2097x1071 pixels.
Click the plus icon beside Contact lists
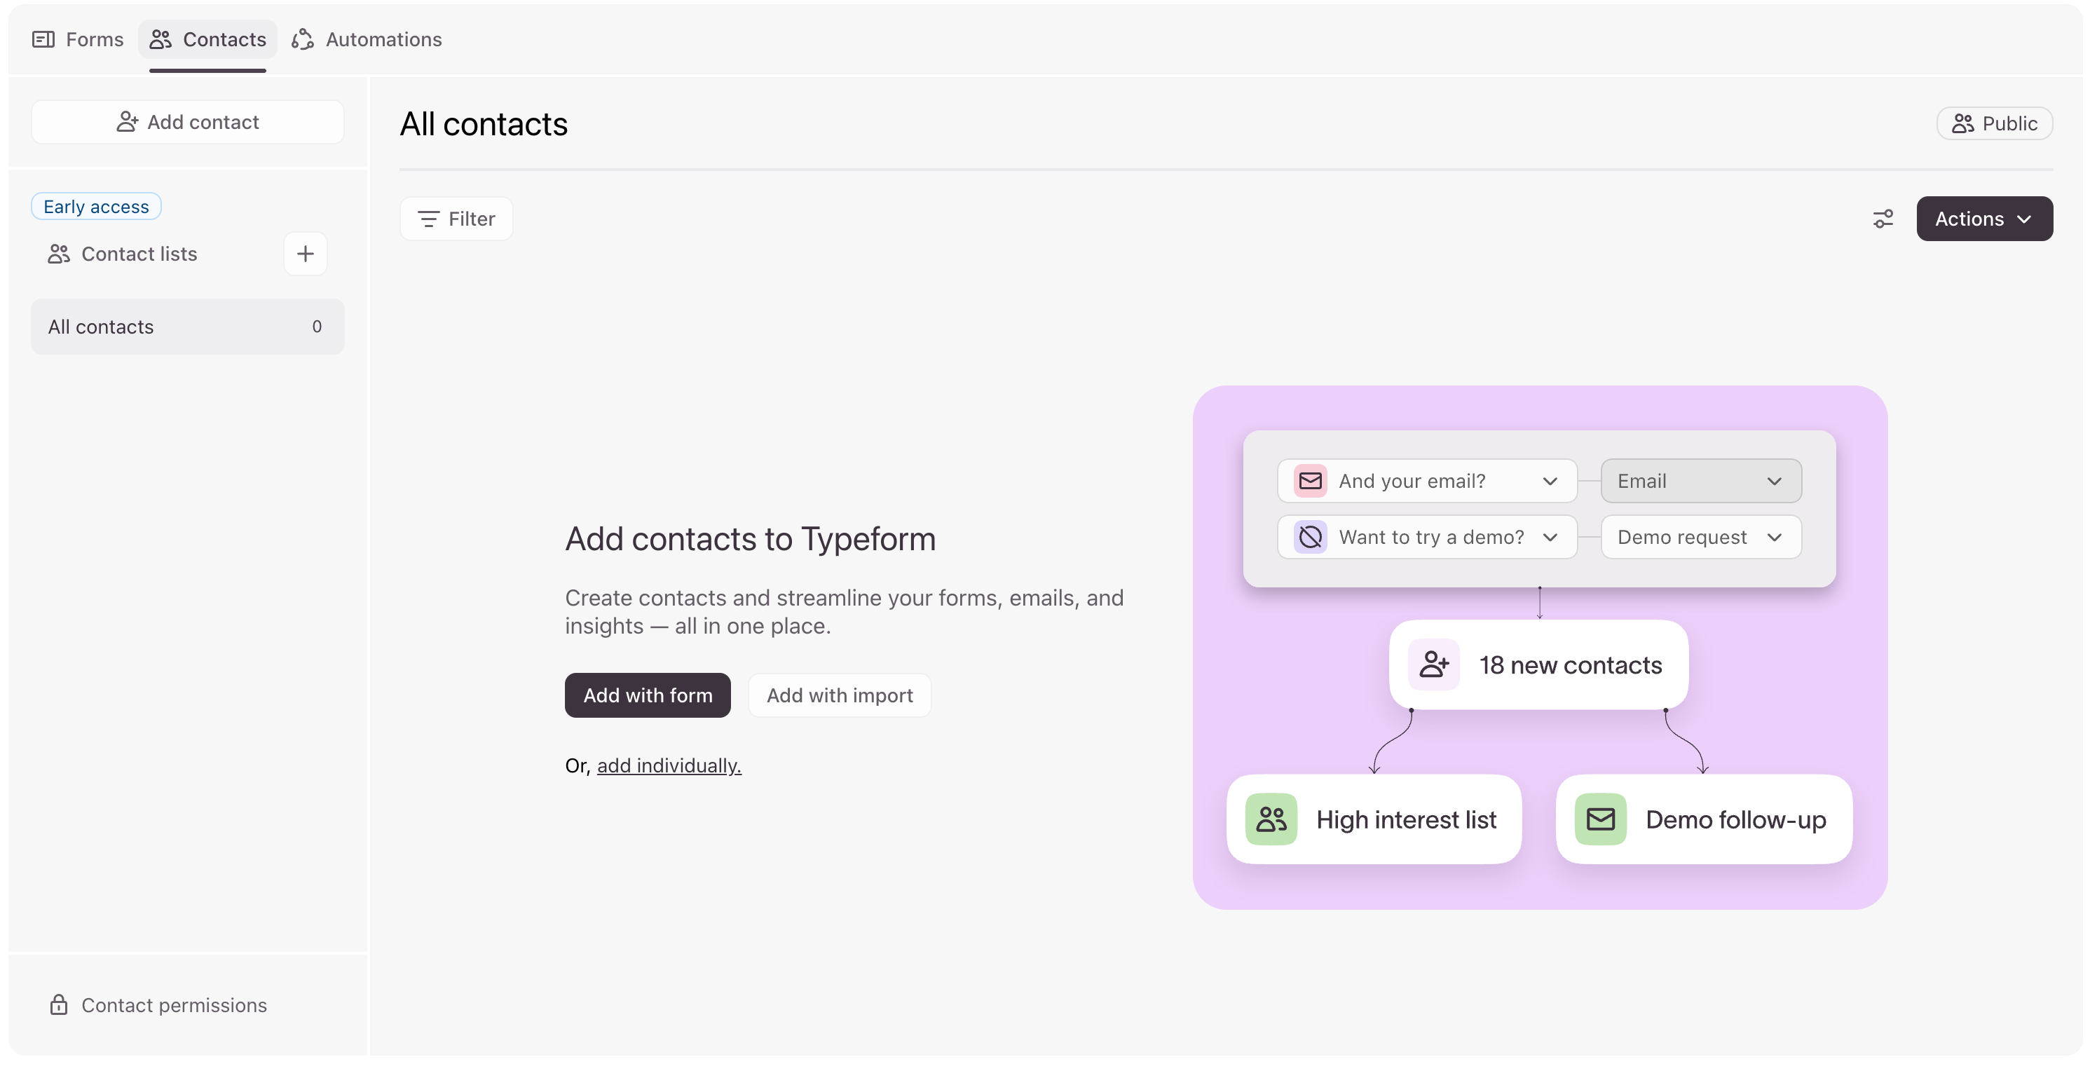(306, 254)
